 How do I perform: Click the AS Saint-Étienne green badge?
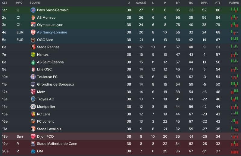[33, 62]
